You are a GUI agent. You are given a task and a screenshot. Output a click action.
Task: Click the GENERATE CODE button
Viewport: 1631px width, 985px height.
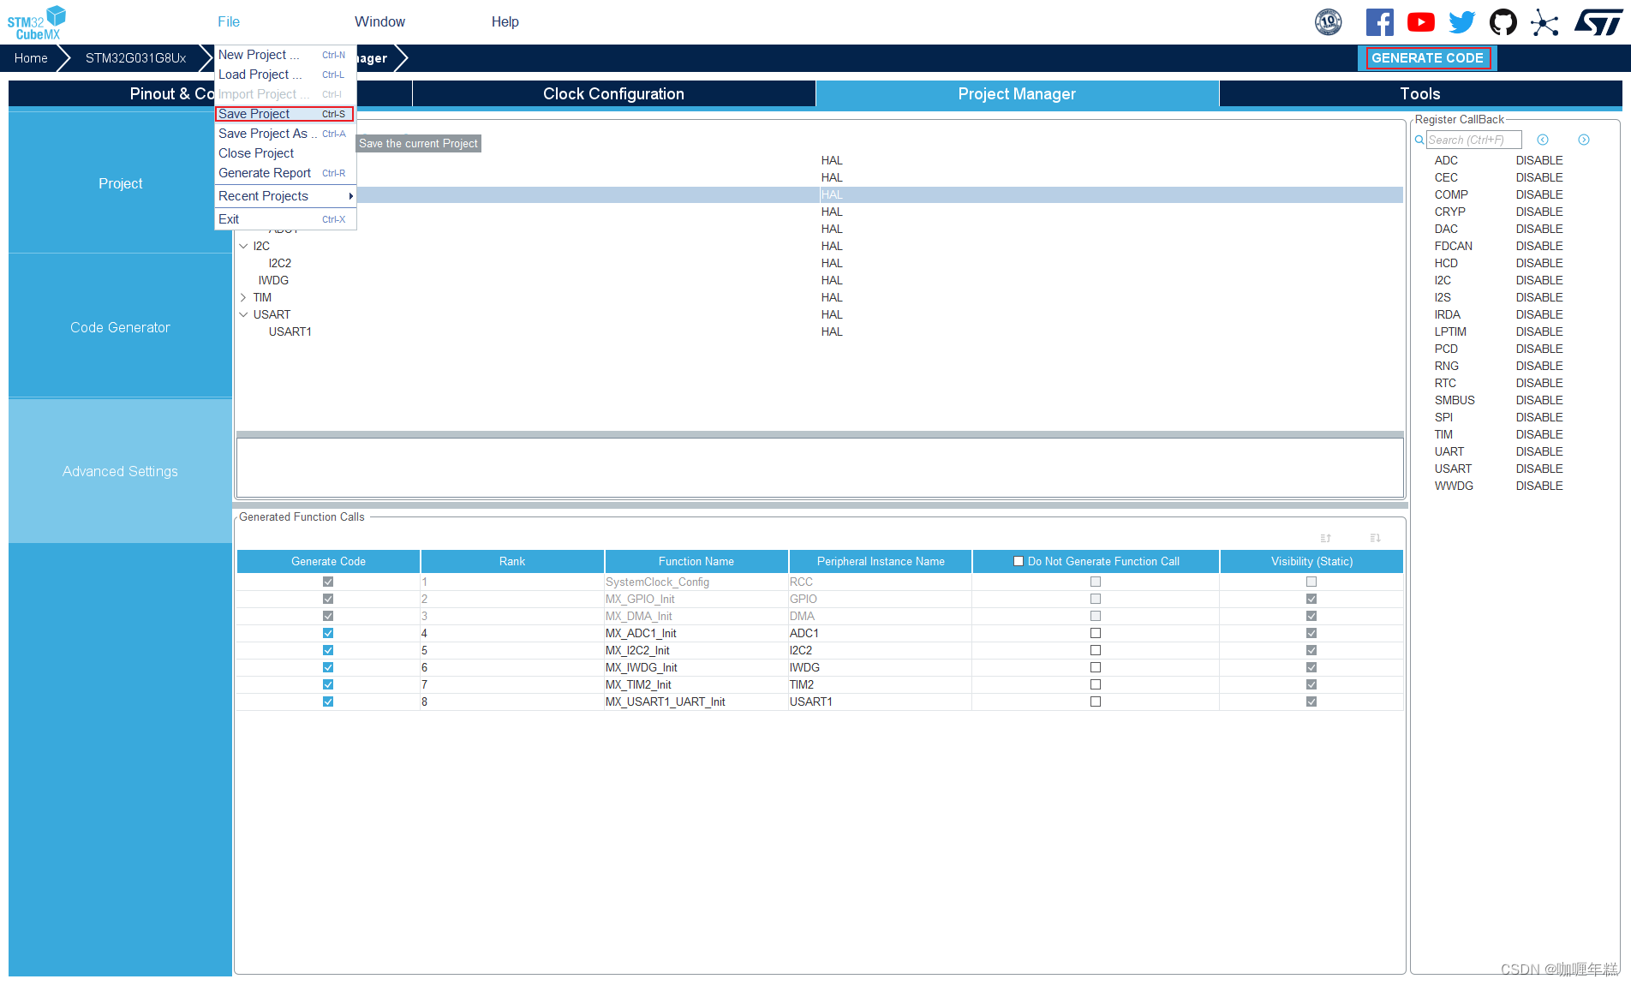click(x=1427, y=58)
